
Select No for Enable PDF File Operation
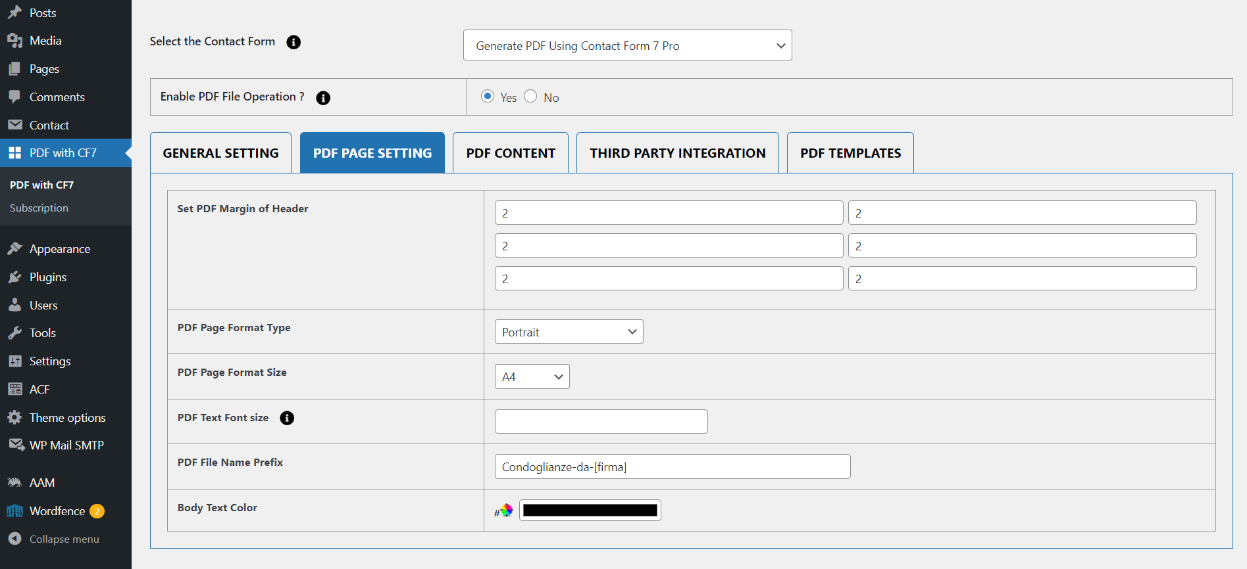point(530,97)
